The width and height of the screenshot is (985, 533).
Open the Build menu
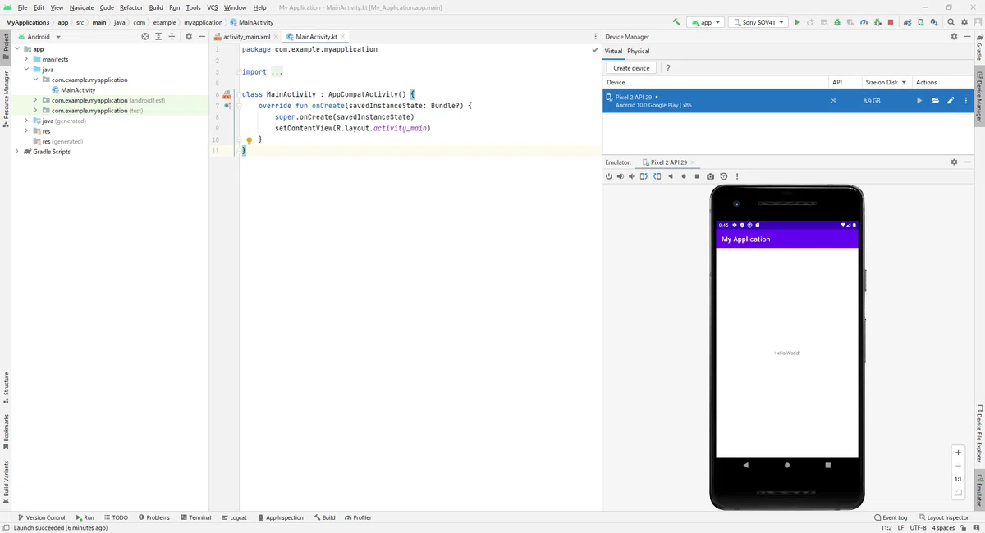156,7
